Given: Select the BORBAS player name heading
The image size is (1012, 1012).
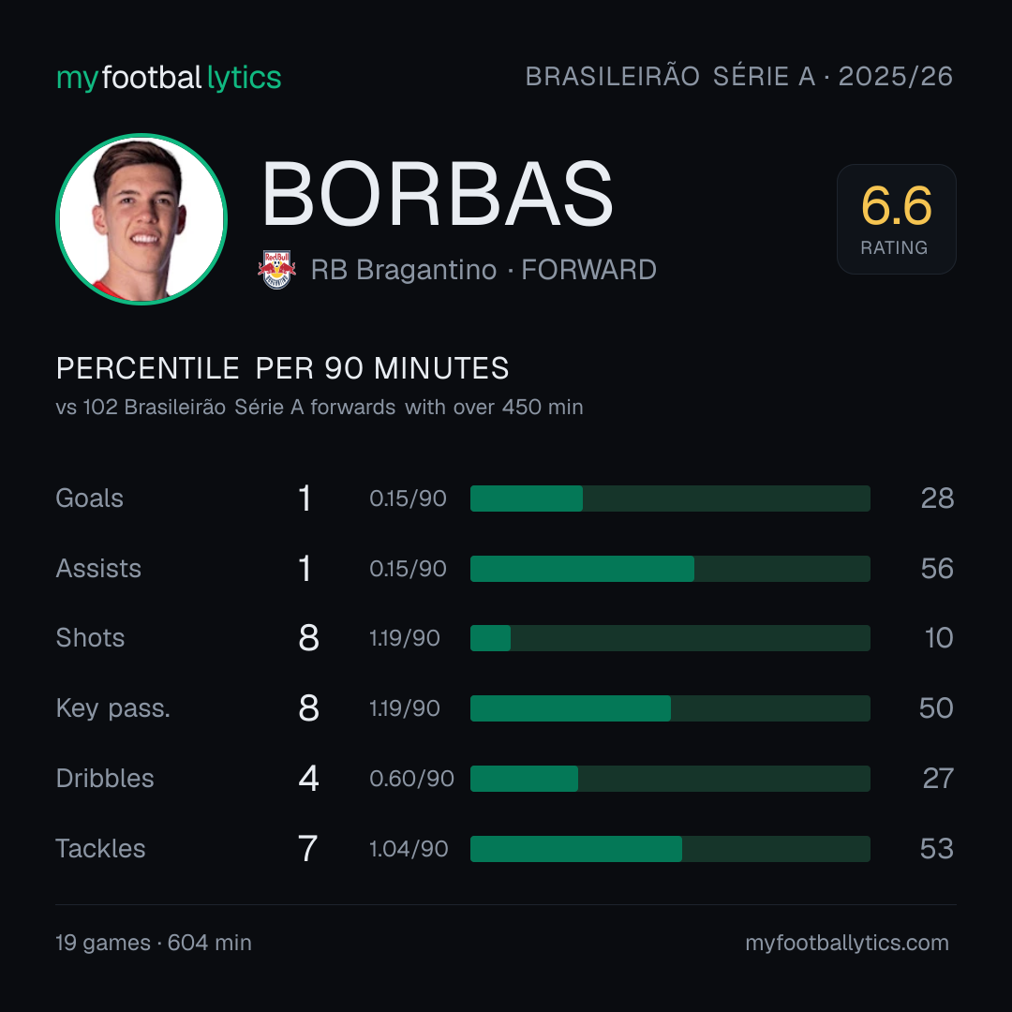Looking at the screenshot, I should (437, 194).
